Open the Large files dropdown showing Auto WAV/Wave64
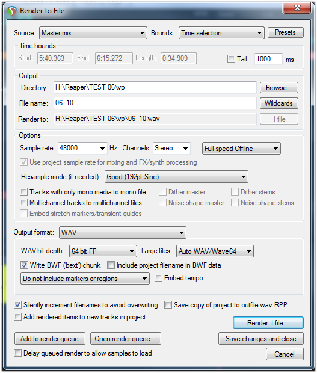Viewport: 317px width, 373px height. [x=215, y=251]
